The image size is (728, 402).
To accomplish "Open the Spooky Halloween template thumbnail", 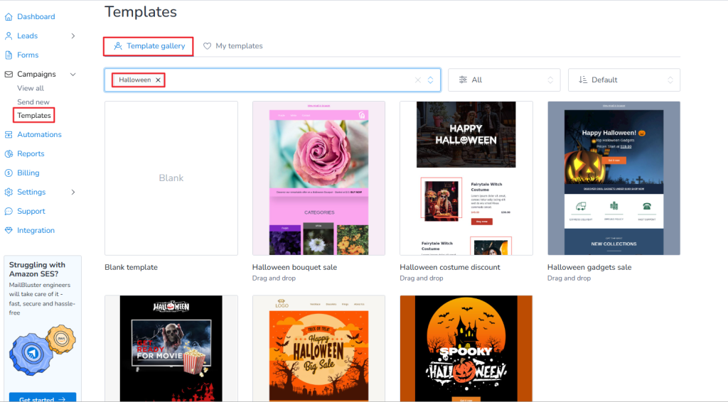I will pos(466,348).
